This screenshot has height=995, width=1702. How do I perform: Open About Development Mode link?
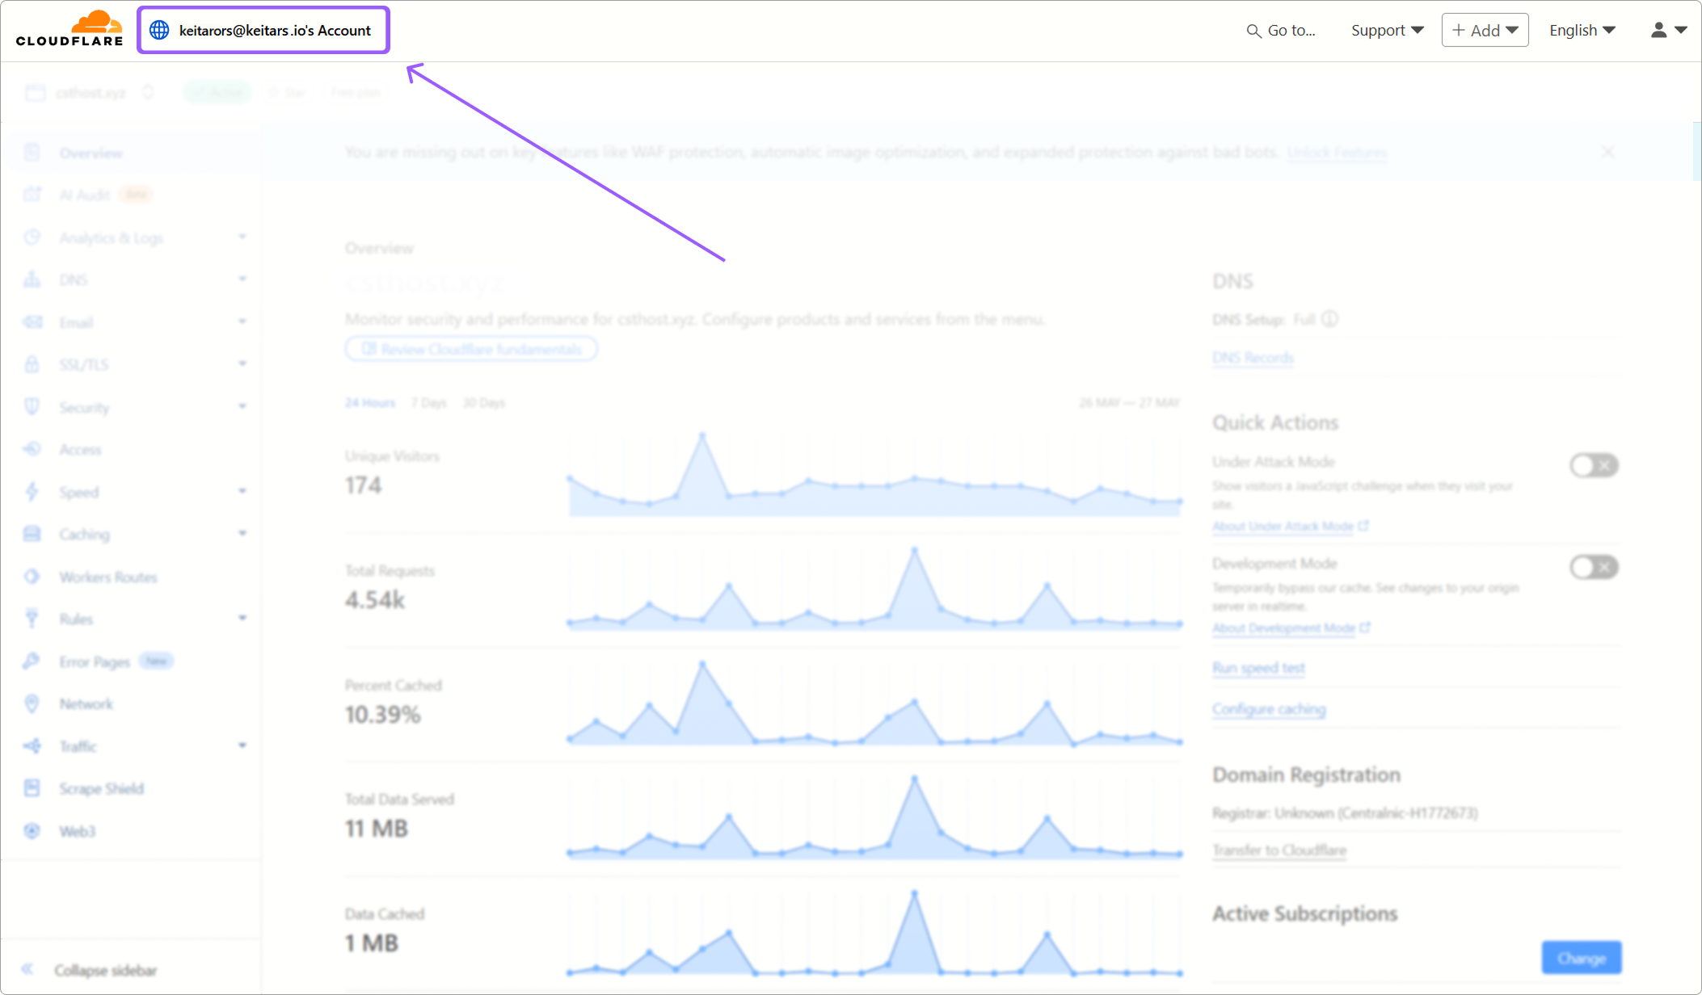[1291, 628]
